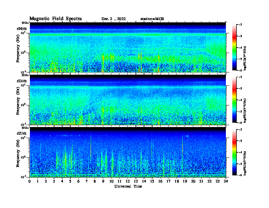This screenshot has width=269, height=208.
Task: Click the -5 tick on dD/dt color bar
Action: [x=240, y=111]
